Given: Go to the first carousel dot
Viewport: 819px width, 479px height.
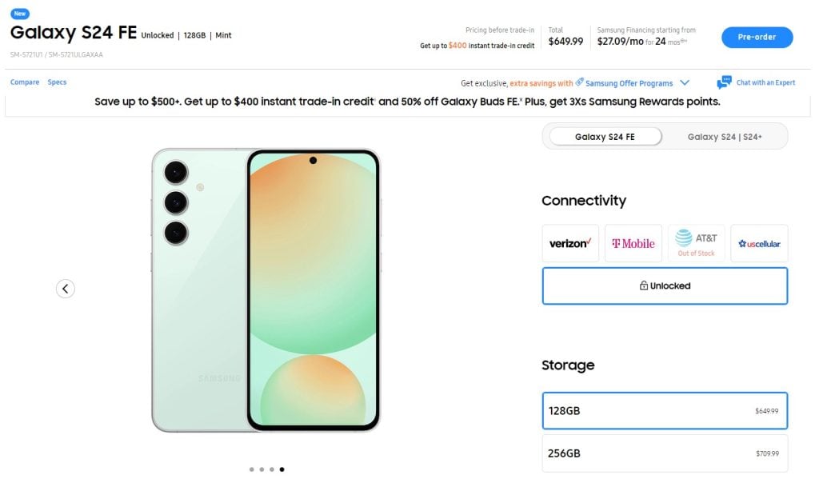Looking at the screenshot, I should 252,469.
